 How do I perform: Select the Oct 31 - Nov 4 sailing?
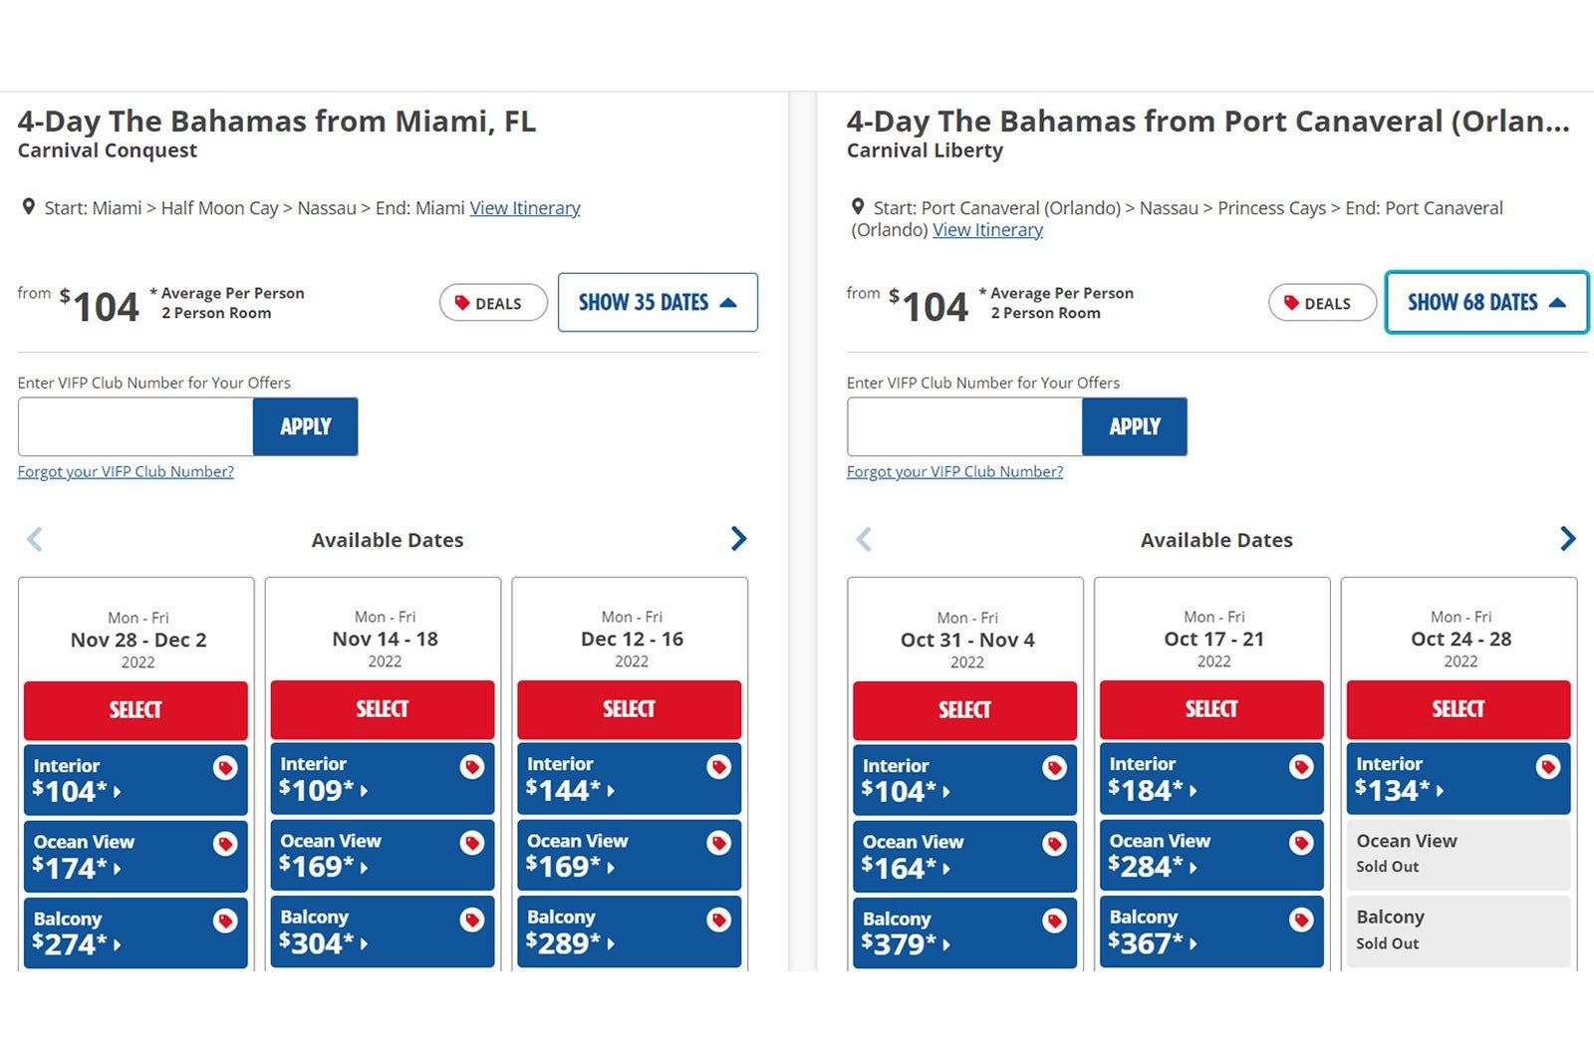pyautogui.click(x=964, y=710)
